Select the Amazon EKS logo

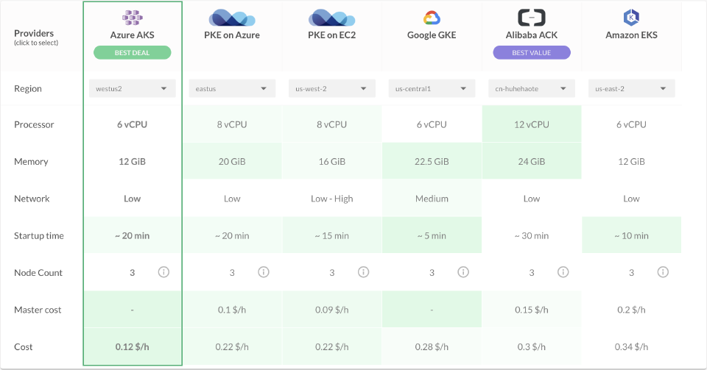click(x=631, y=18)
